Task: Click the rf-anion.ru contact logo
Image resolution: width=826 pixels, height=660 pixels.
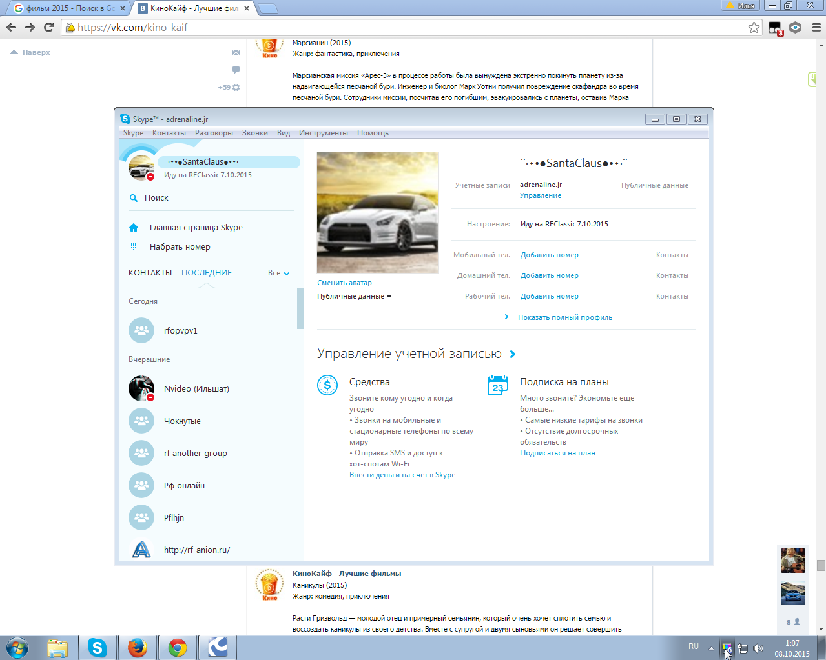Action: pos(141,549)
